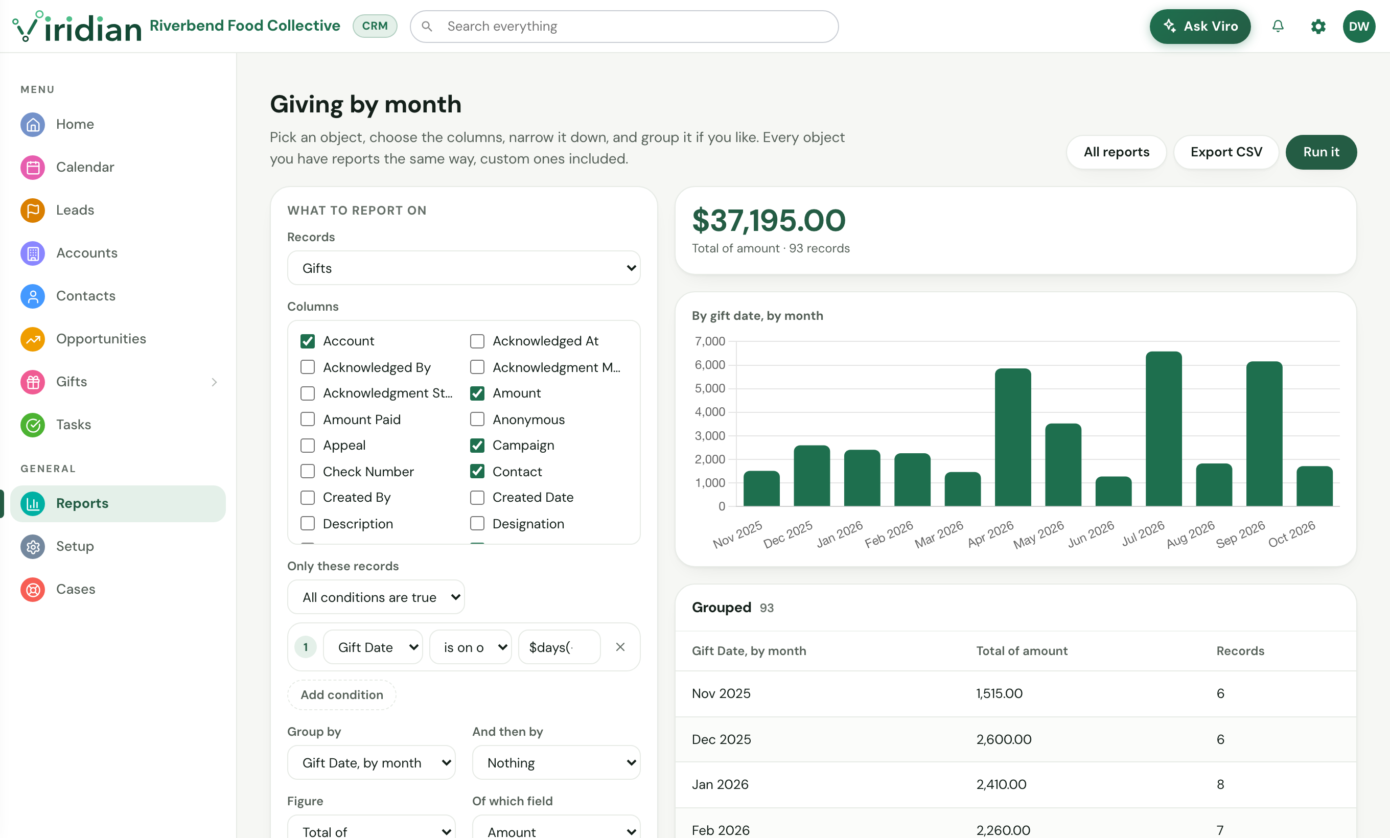Click the All reports button
Image resolution: width=1390 pixels, height=838 pixels.
click(x=1116, y=152)
